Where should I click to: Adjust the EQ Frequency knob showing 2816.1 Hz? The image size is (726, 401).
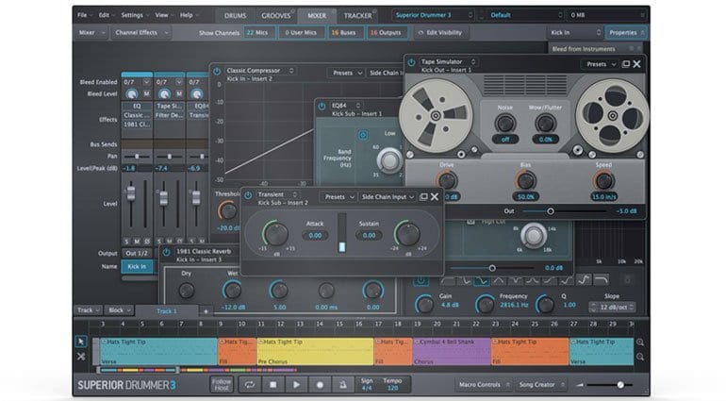coord(485,305)
